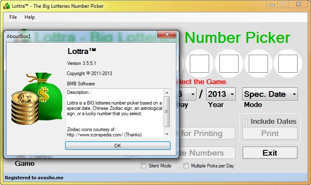Screen dimensions: 311x185
Task: Open the Help menu
Action: point(29,17)
